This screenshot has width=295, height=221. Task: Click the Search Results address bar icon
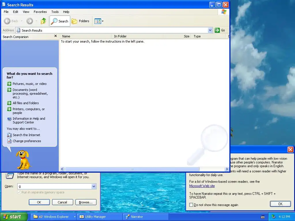[x=18, y=30]
